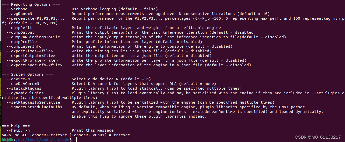Click the --exportProfile=<file> option
This screenshot has width=345, height=142.
point(32,60)
